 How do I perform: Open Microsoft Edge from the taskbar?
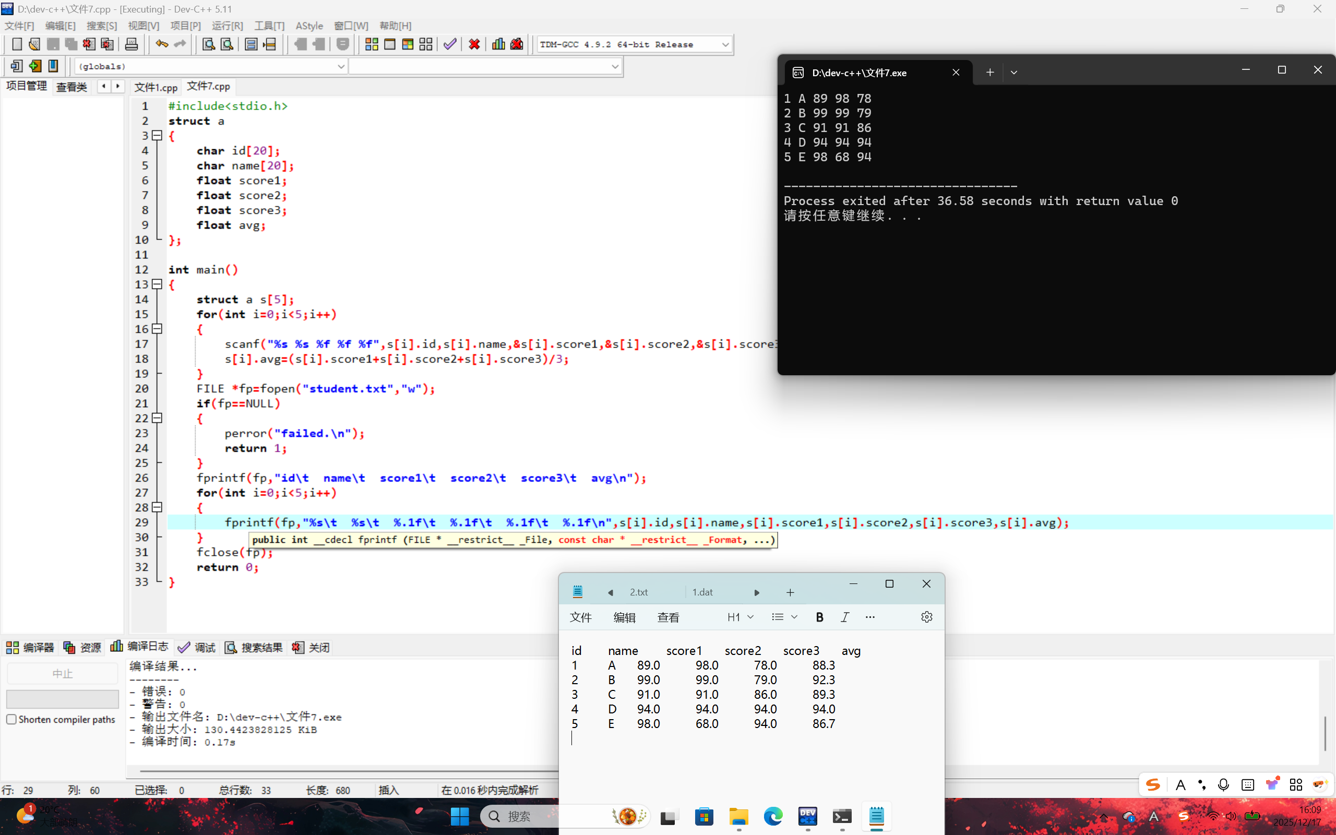(x=773, y=816)
